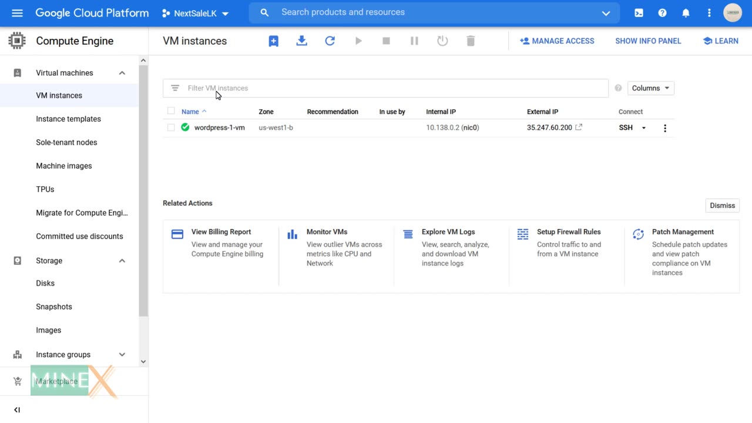Open the top bar more options menu
The width and height of the screenshot is (752, 423).
(x=709, y=13)
